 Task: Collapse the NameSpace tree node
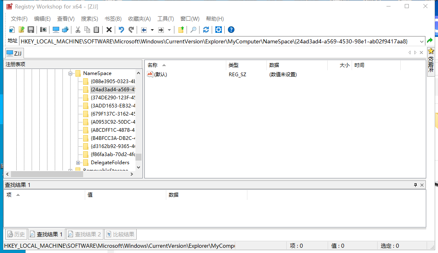71,73
